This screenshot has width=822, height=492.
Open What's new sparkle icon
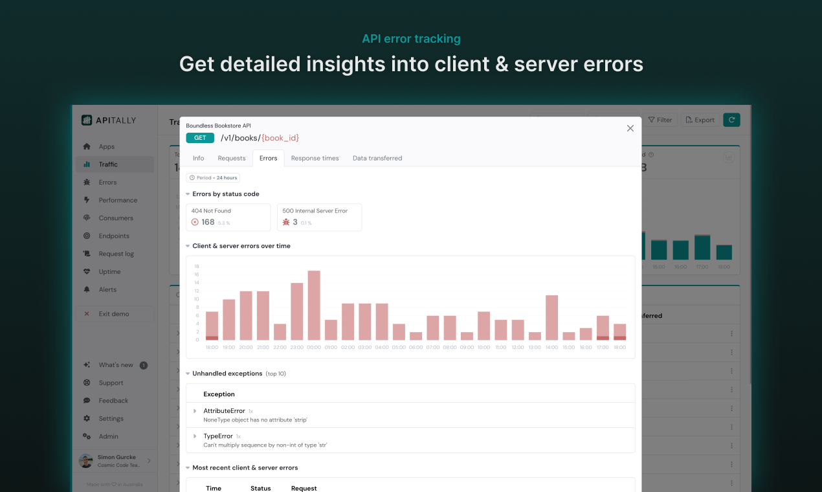click(x=87, y=365)
